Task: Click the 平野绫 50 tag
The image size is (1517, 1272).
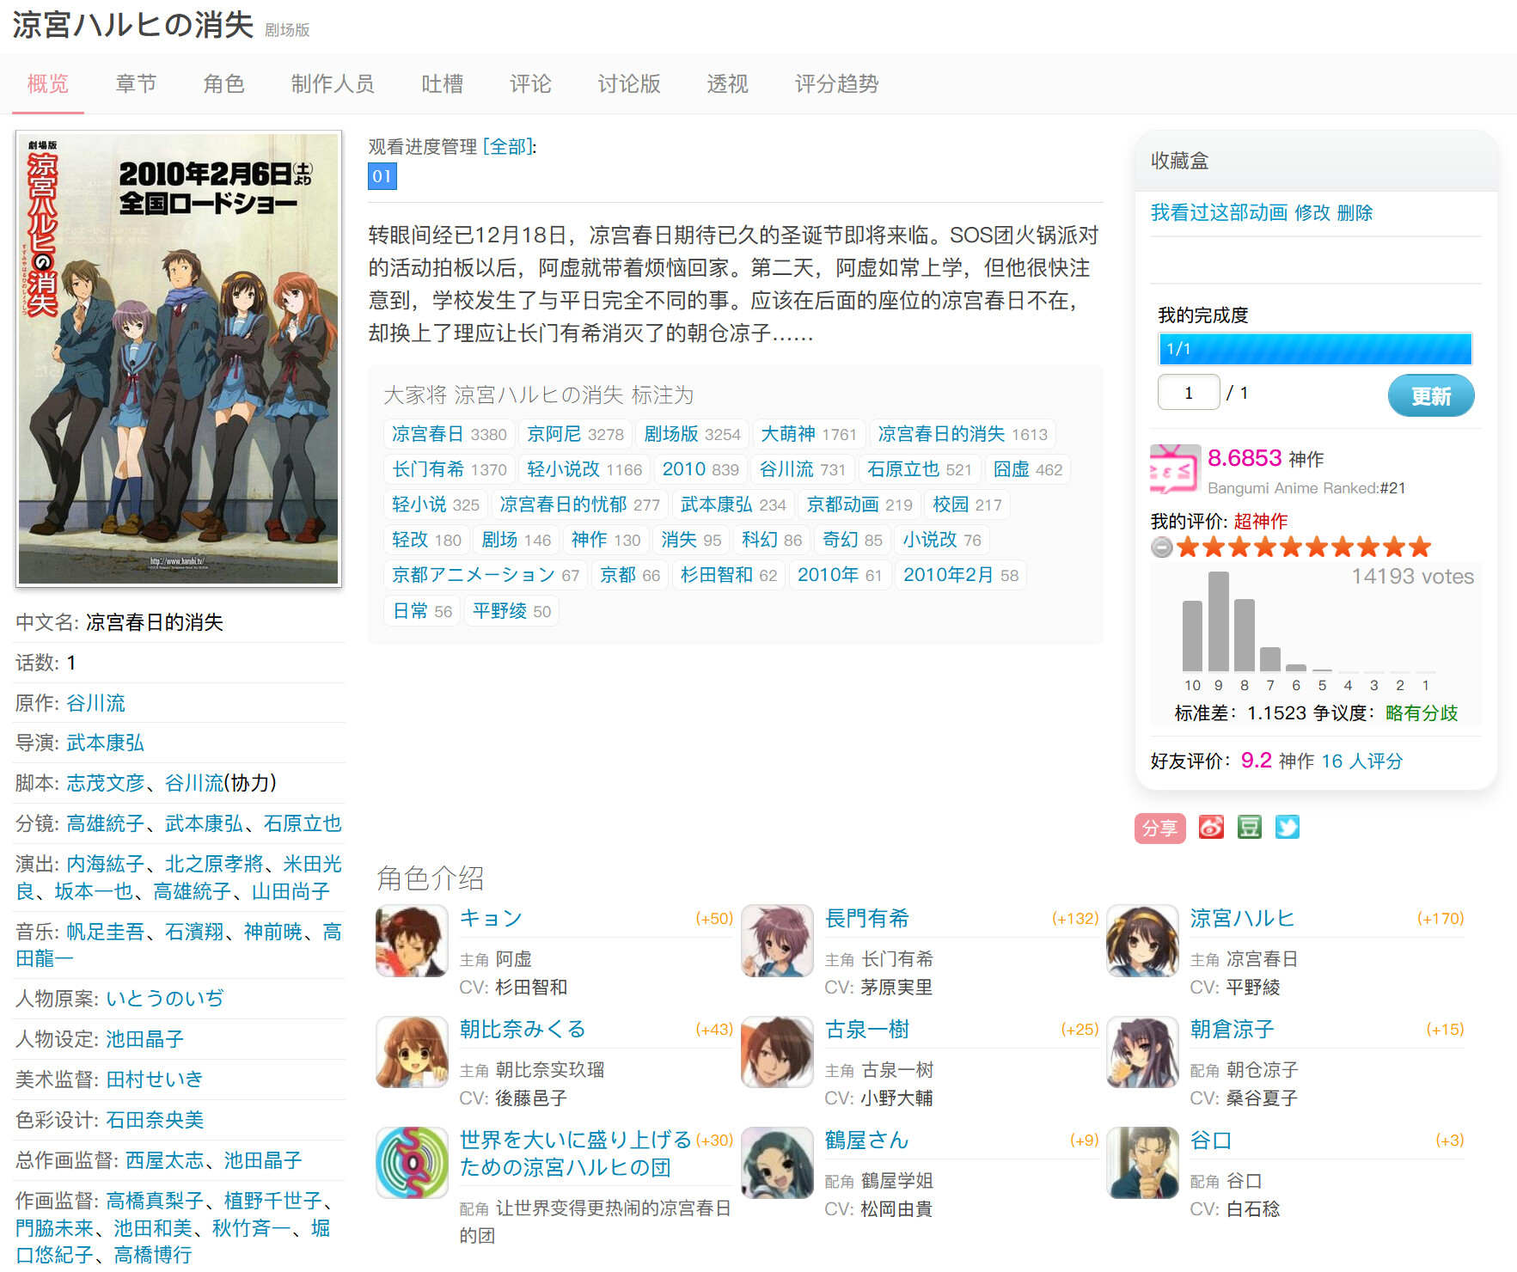Action: pyautogui.click(x=511, y=611)
